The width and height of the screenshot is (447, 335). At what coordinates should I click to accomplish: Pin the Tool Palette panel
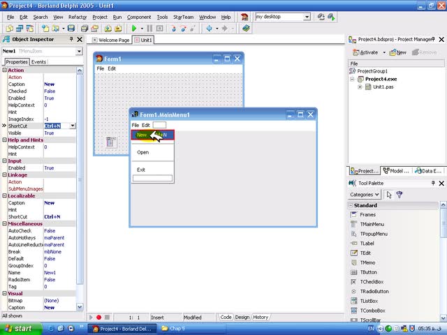tap(433, 183)
